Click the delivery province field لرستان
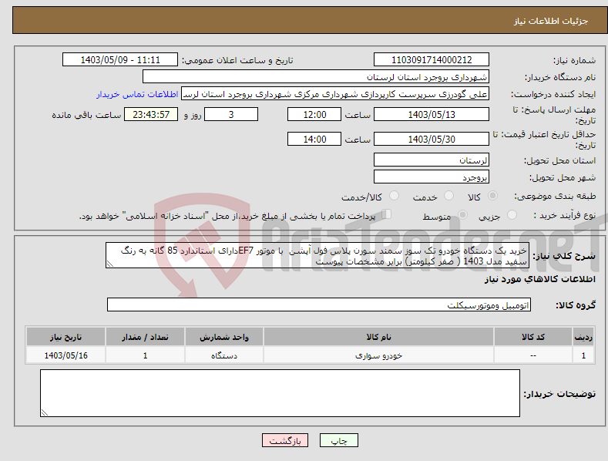The width and height of the screenshot is (608, 461). pos(432,160)
